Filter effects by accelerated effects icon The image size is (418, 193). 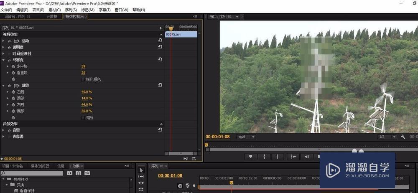click(69, 173)
